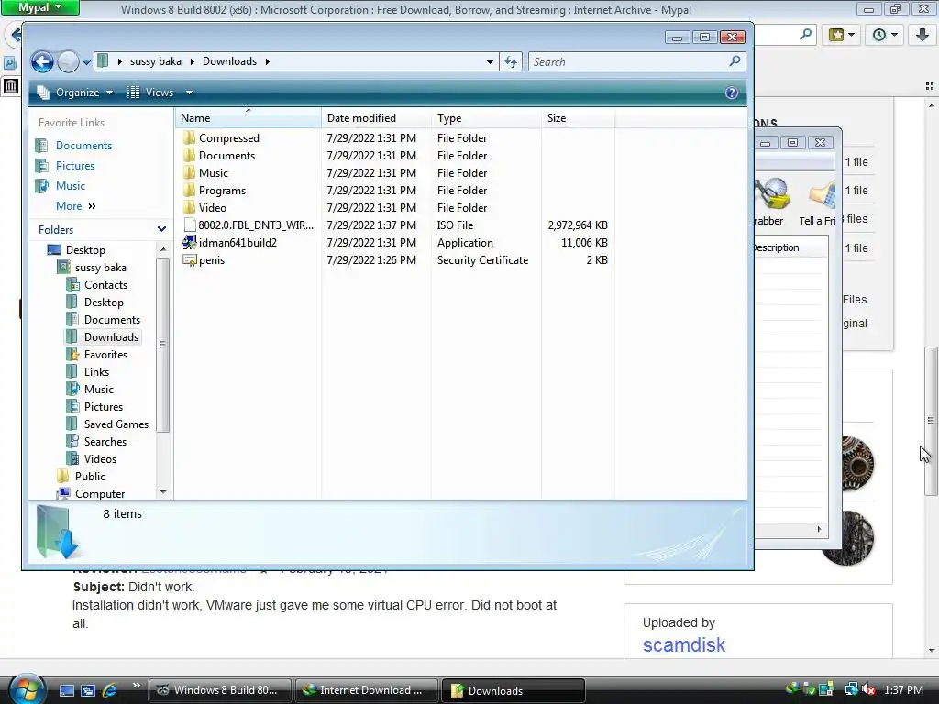
Task: Click the Windows Start orb
Action: click(x=27, y=688)
